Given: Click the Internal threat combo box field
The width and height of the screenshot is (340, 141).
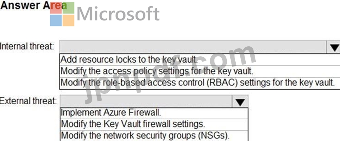Looking at the screenshot, I should [x=193, y=47].
